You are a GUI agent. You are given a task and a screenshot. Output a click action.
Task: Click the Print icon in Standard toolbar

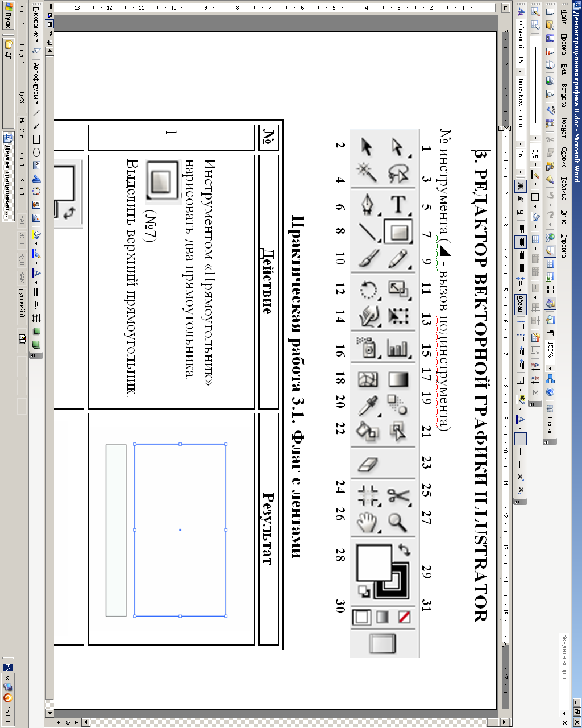coord(550,80)
